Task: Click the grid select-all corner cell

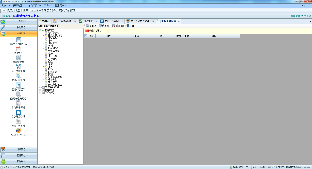Action: (x=86, y=36)
